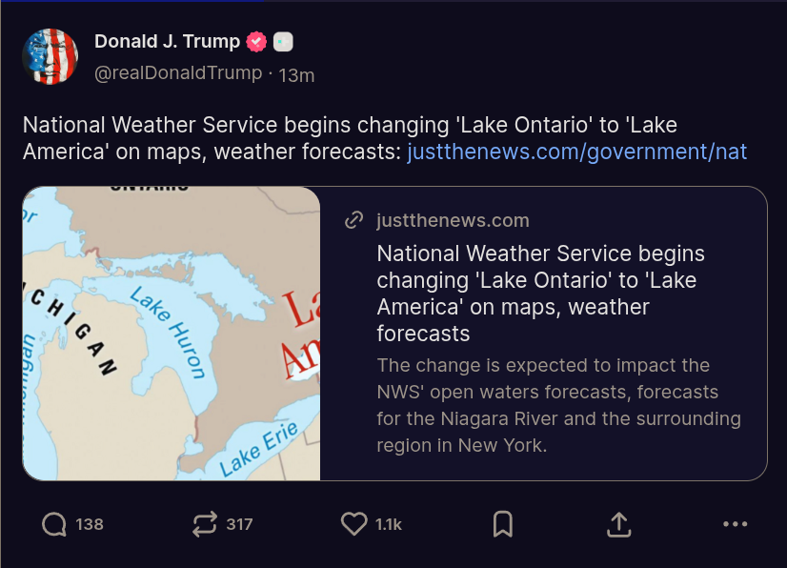Click the red verified badge
This screenshot has width=787, height=568.
tap(256, 42)
